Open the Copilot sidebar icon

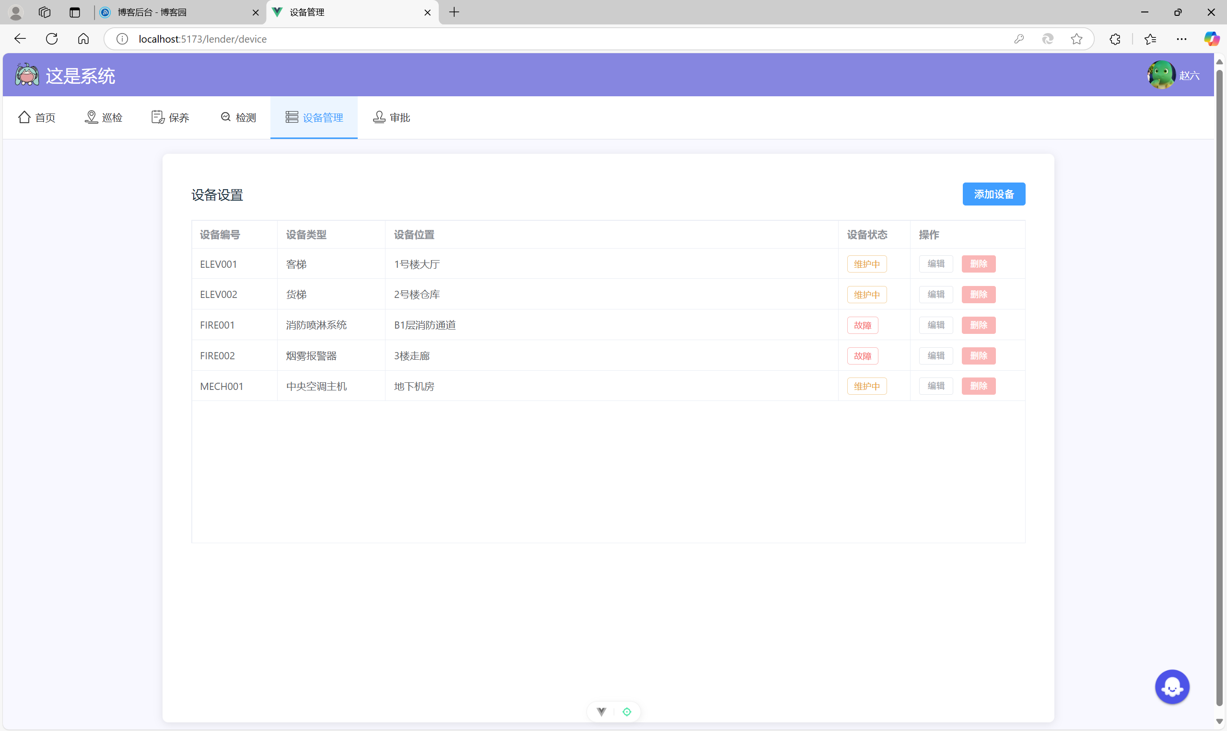(1211, 39)
